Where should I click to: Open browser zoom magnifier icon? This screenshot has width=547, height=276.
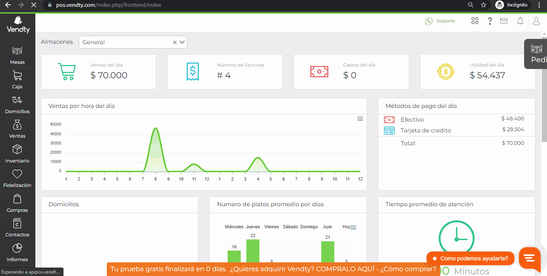point(471,5)
